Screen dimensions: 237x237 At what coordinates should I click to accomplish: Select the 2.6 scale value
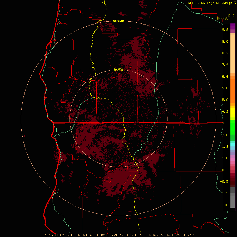point(225,135)
